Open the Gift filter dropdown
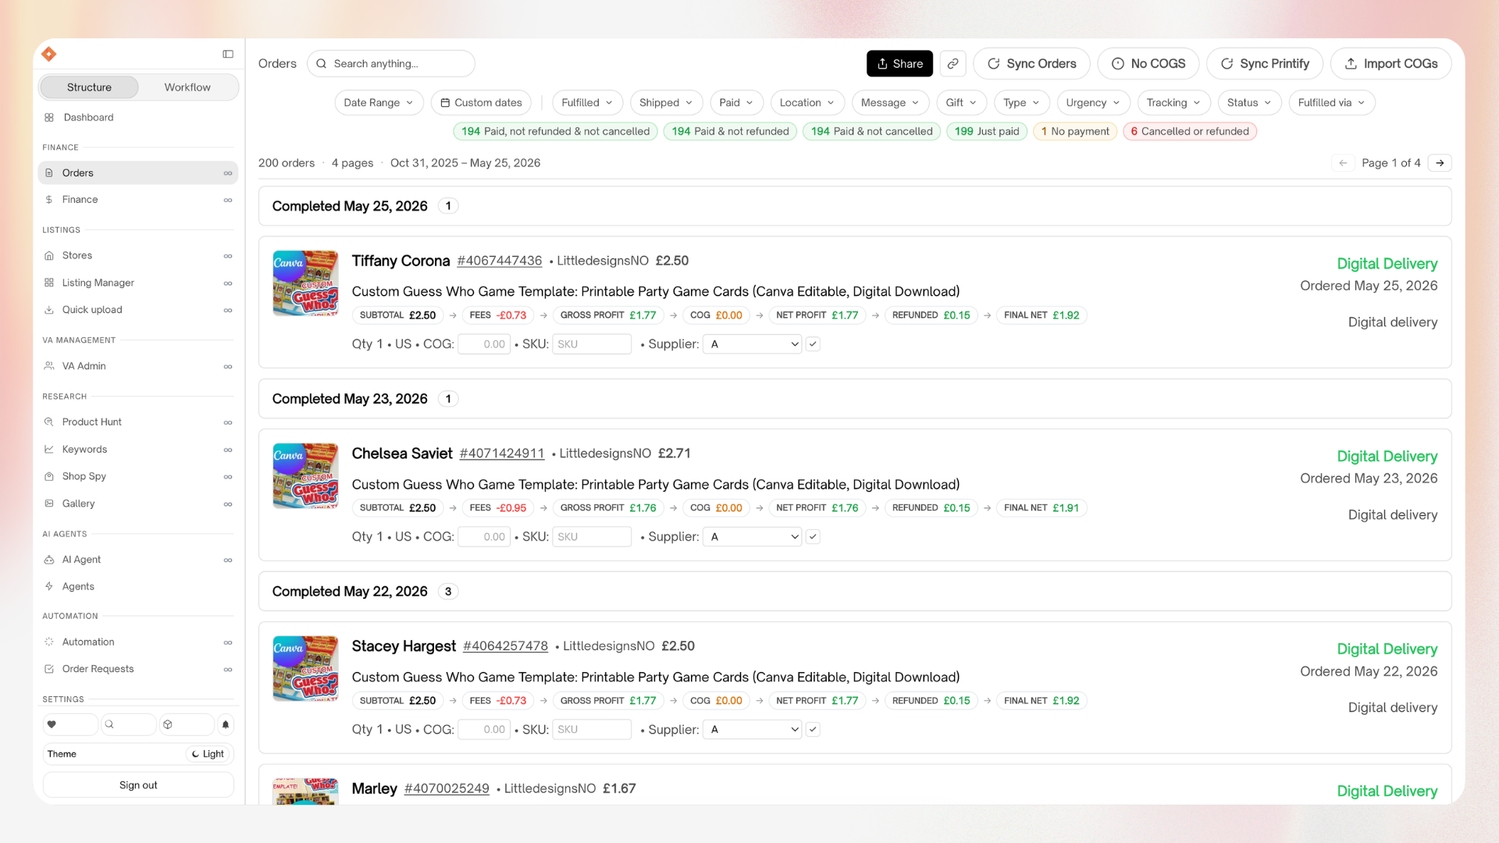Viewport: 1499px width, 843px height. pos(961,102)
